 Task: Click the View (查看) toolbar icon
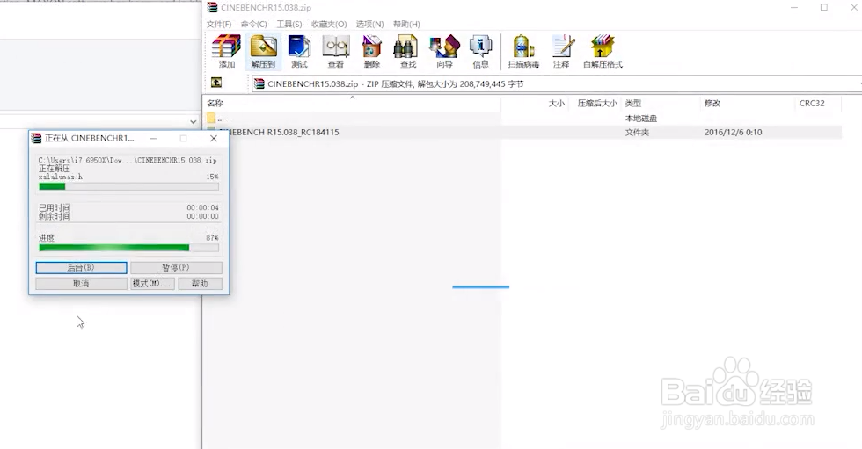336,51
